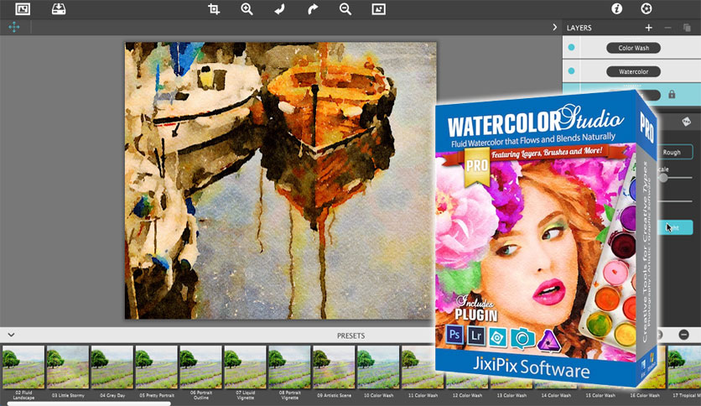Collapse the Presets strip with the chevron
Screen dimensions: 701x406
pyautogui.click(x=11, y=335)
